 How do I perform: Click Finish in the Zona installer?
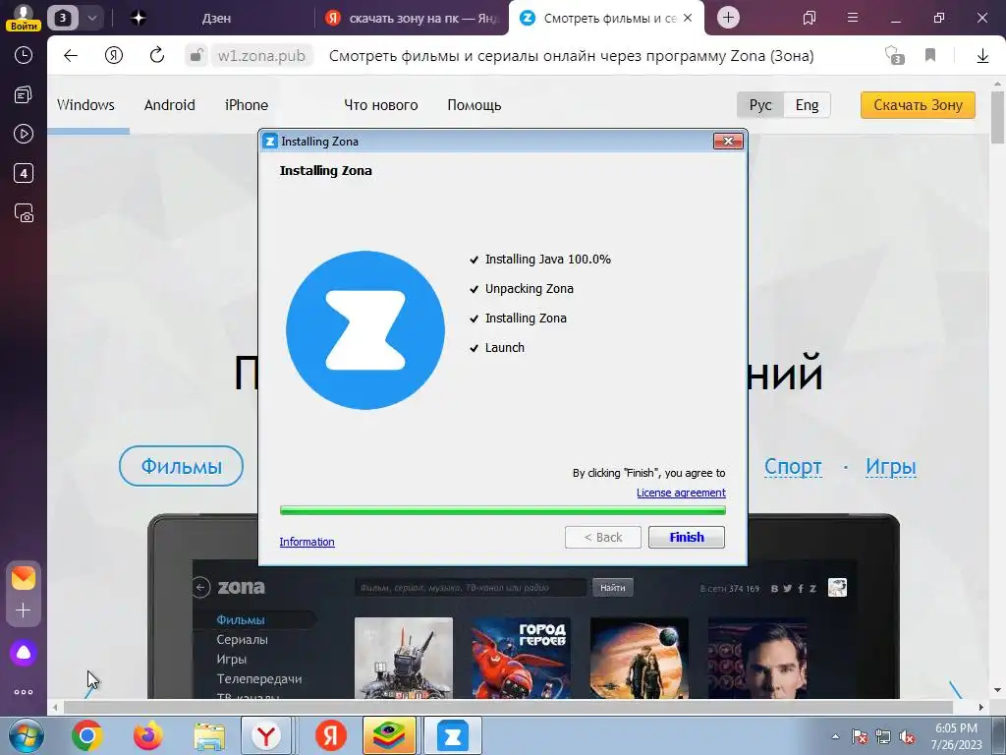[687, 538]
